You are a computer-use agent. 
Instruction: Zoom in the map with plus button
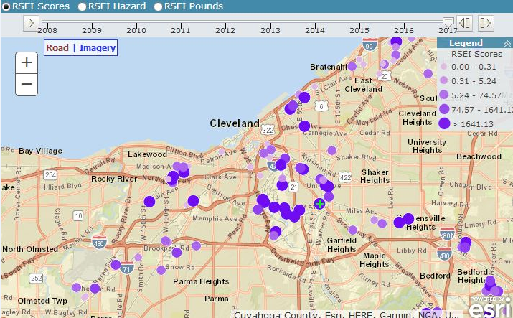point(27,62)
